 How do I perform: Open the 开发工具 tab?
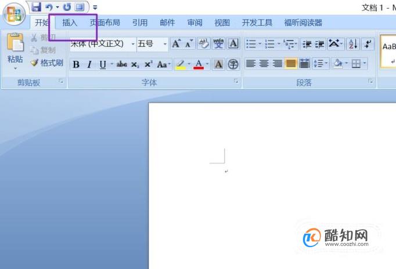pyautogui.click(x=257, y=23)
